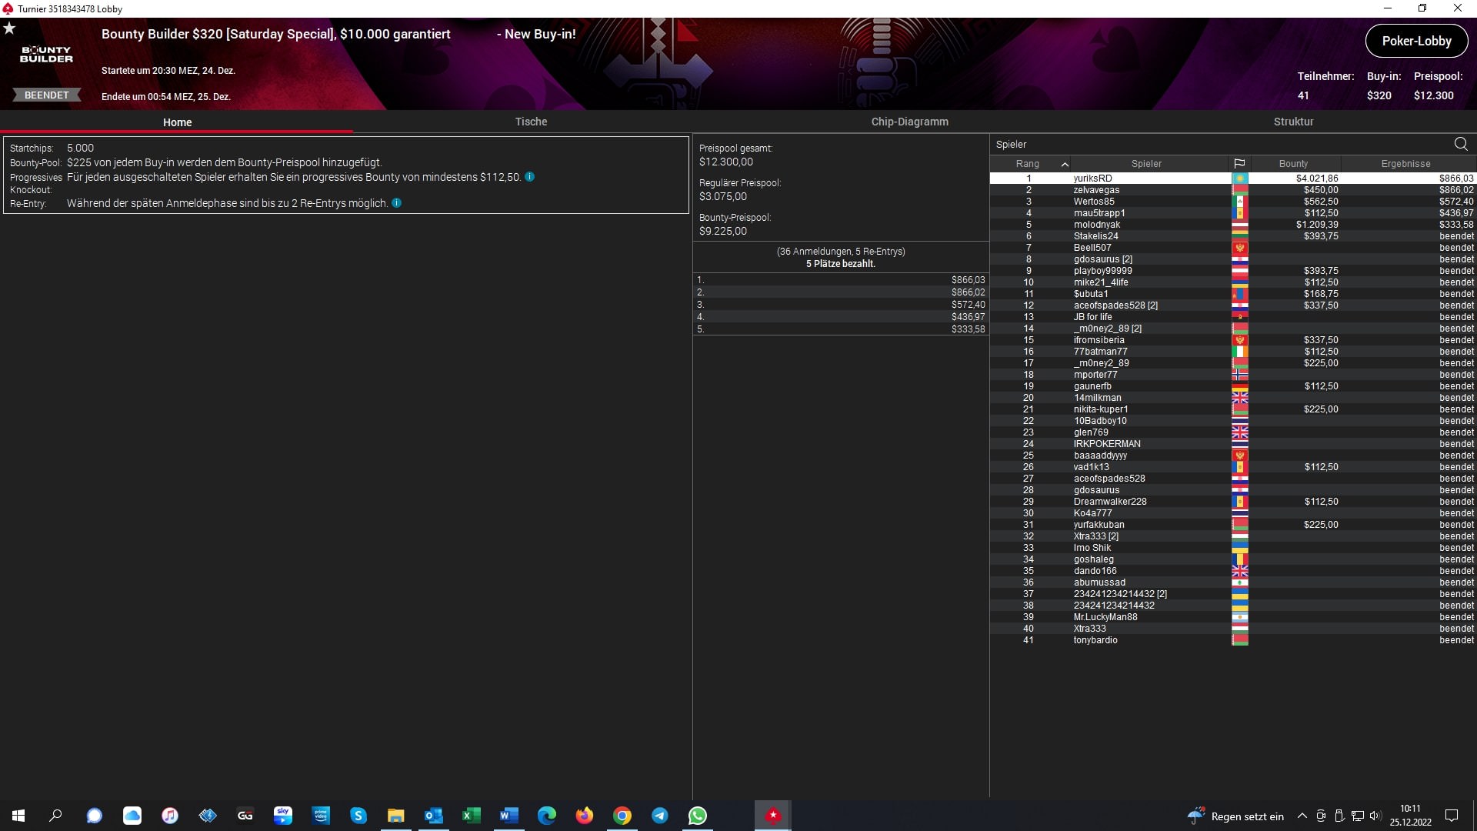
Task: Open the player search magnifier icon
Action: [x=1460, y=144]
